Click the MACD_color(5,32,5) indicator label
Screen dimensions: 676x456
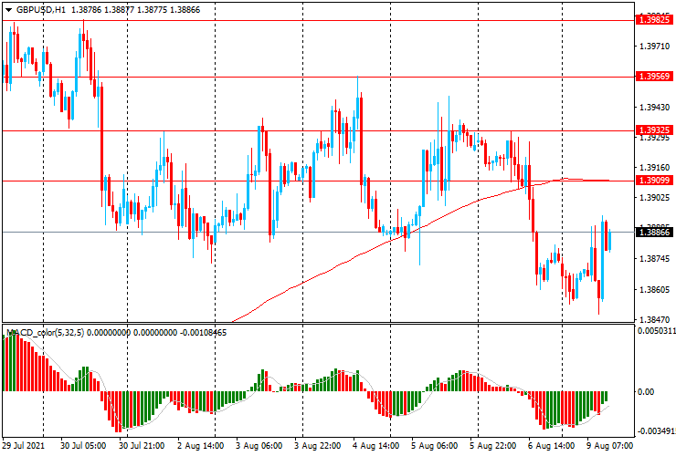(46, 332)
